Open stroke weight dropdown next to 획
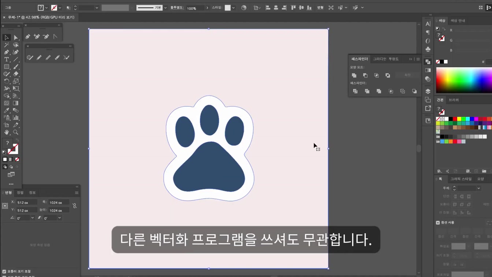 [97, 8]
